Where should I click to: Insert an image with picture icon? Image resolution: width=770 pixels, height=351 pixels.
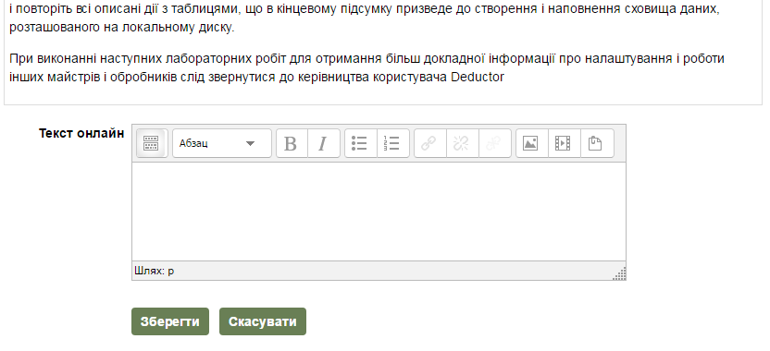click(x=532, y=143)
